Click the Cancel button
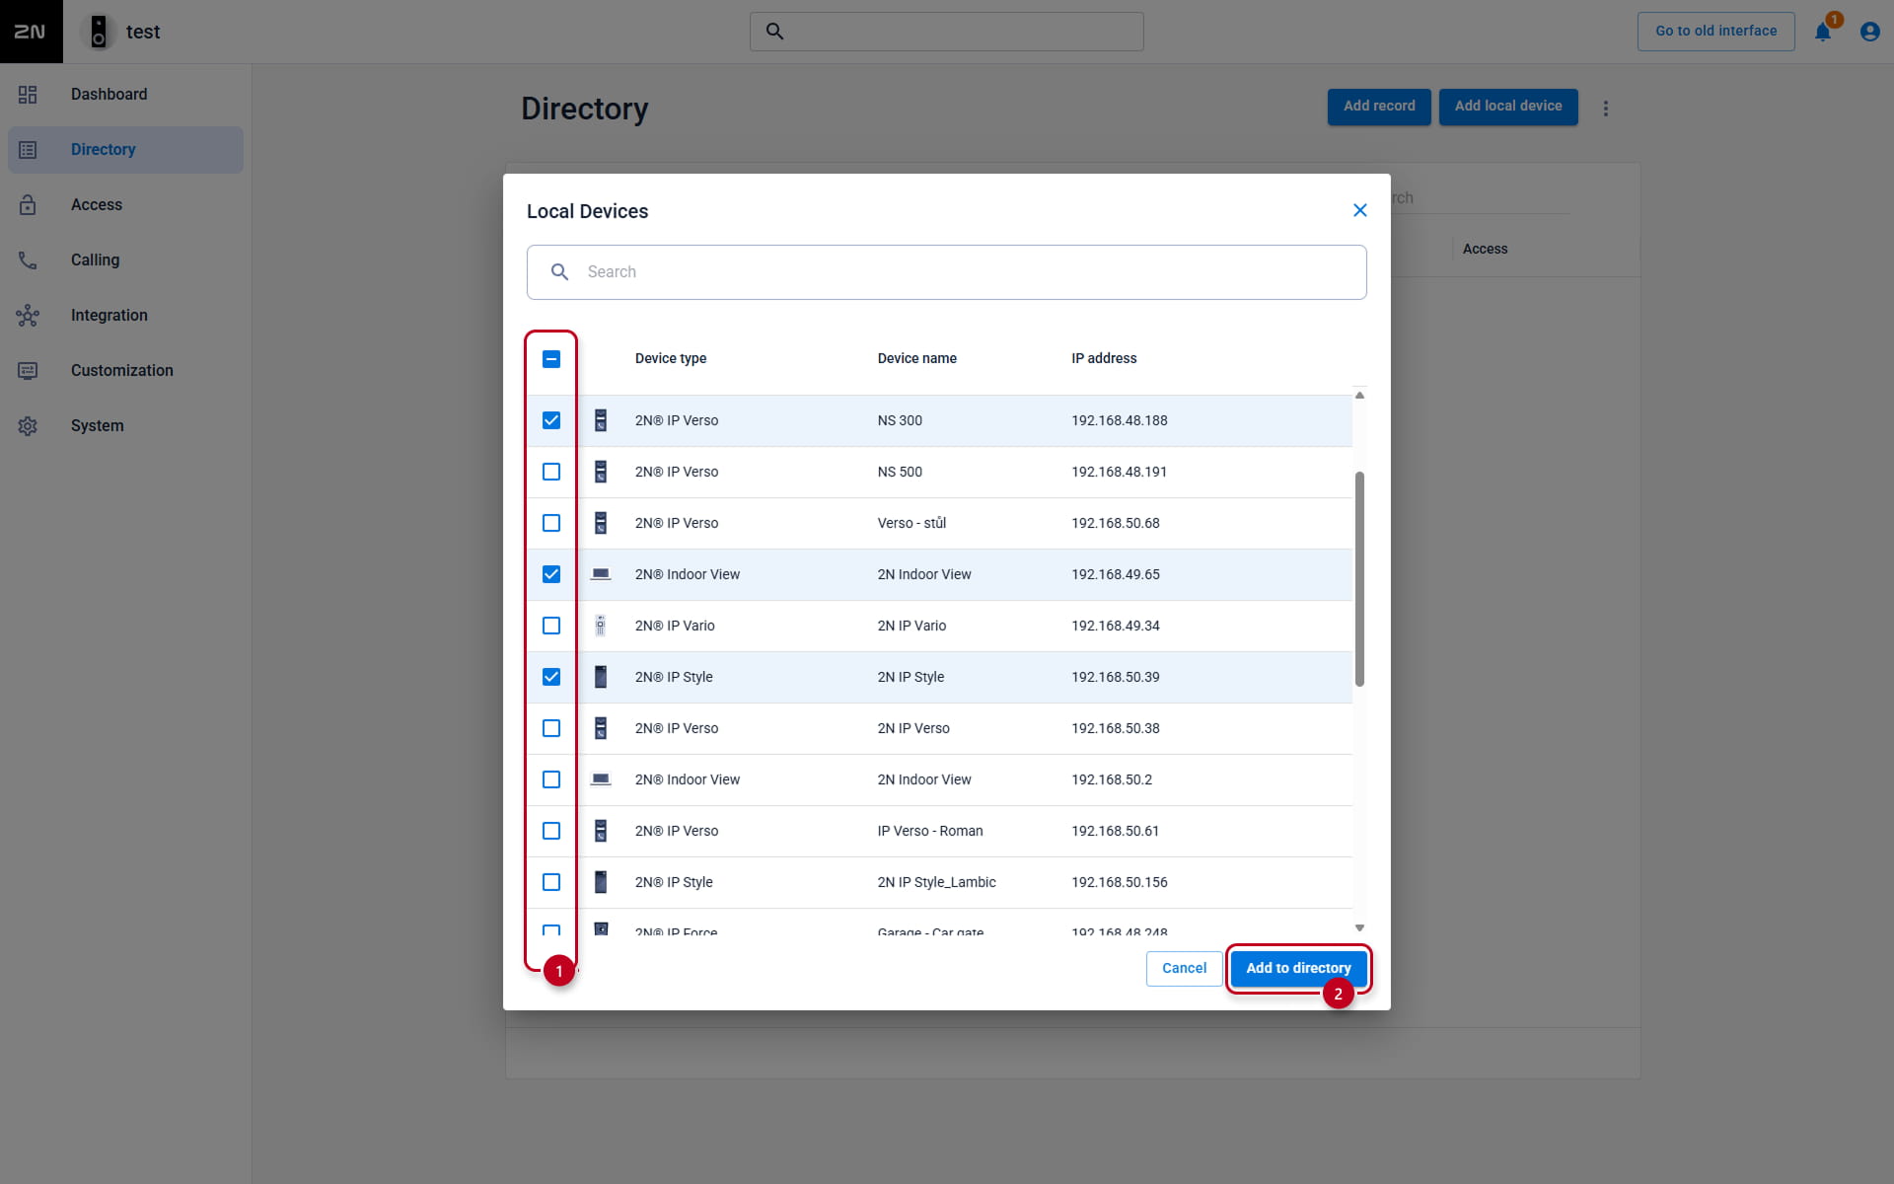The height and width of the screenshot is (1184, 1894). pos(1184,968)
